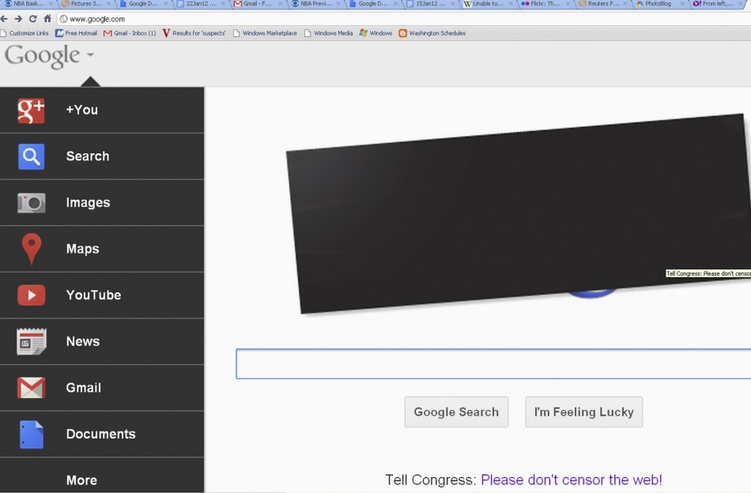
Task: Open News via the newspaper icon
Action: click(32, 341)
